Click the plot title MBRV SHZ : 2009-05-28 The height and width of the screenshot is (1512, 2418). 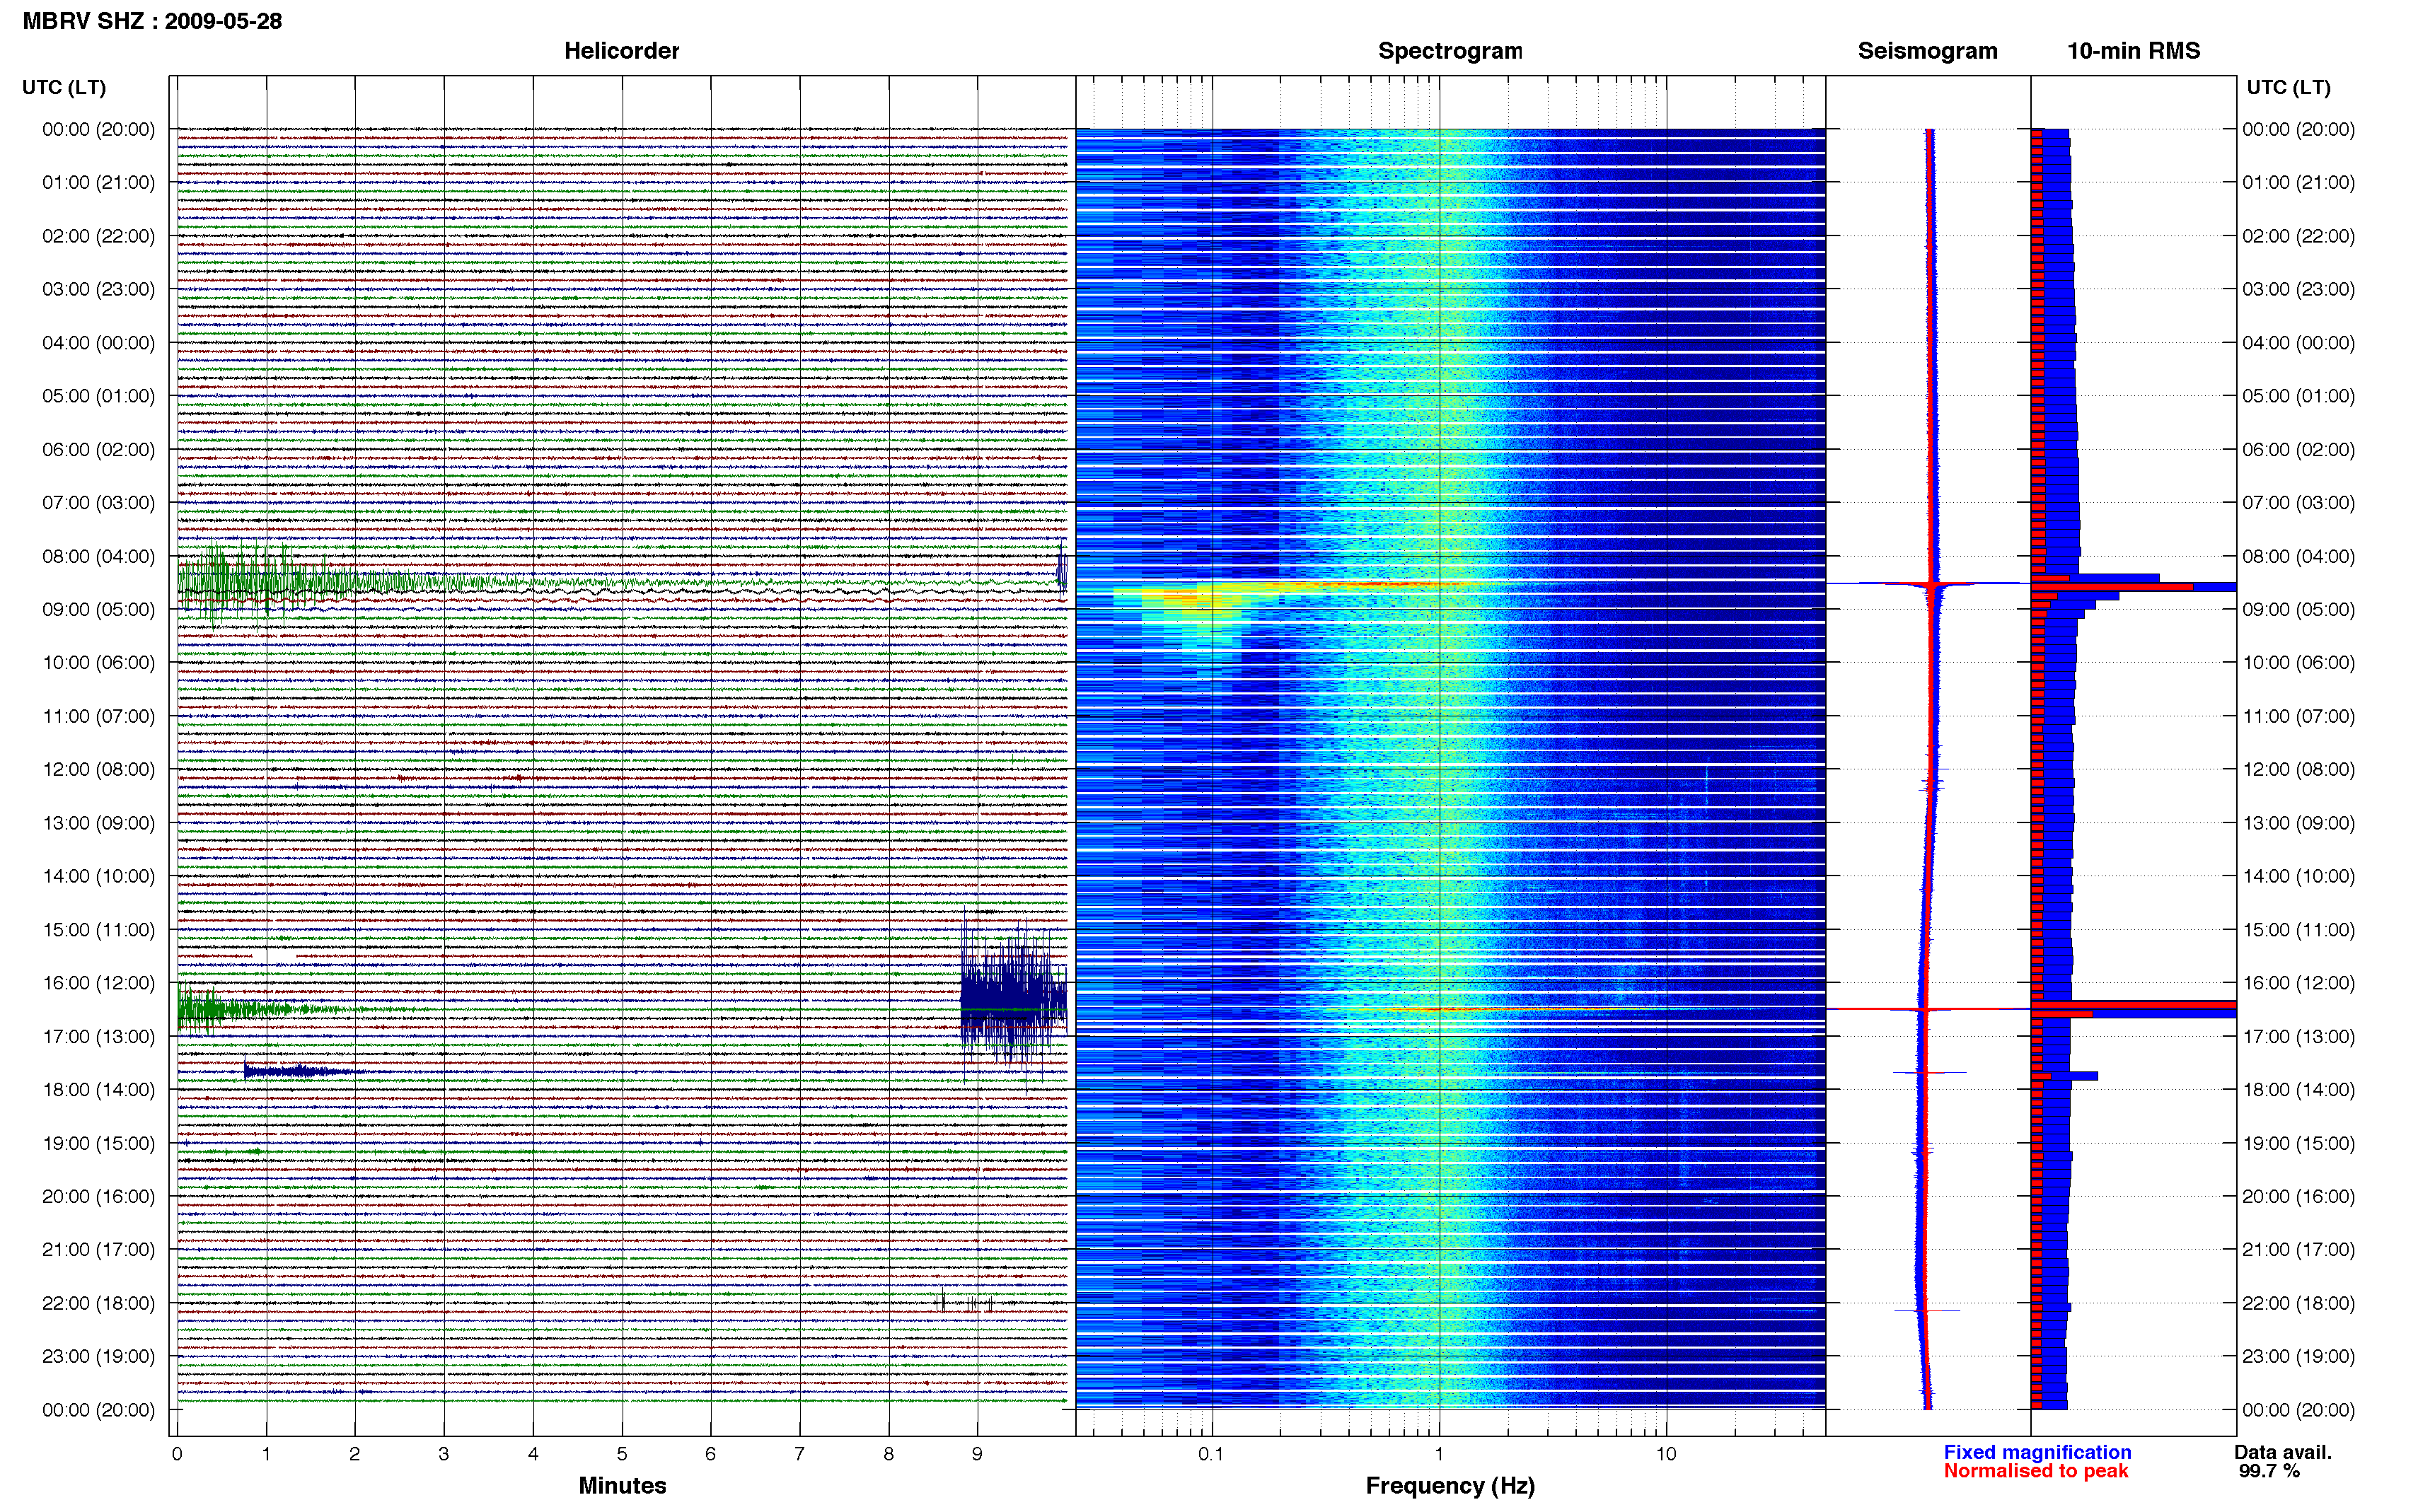coord(152,21)
